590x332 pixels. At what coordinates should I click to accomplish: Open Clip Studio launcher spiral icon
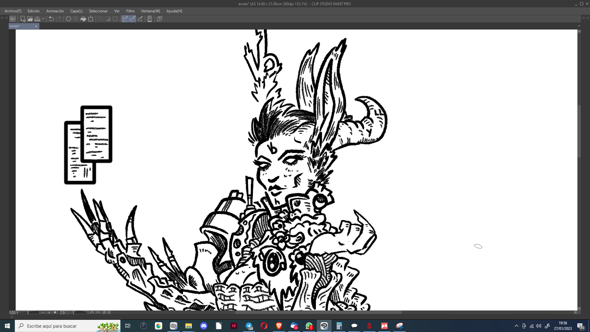[x=13, y=19]
